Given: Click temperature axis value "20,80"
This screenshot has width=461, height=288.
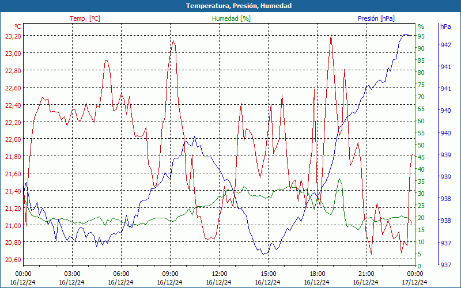Looking at the screenshot, I should click(x=13, y=242).
